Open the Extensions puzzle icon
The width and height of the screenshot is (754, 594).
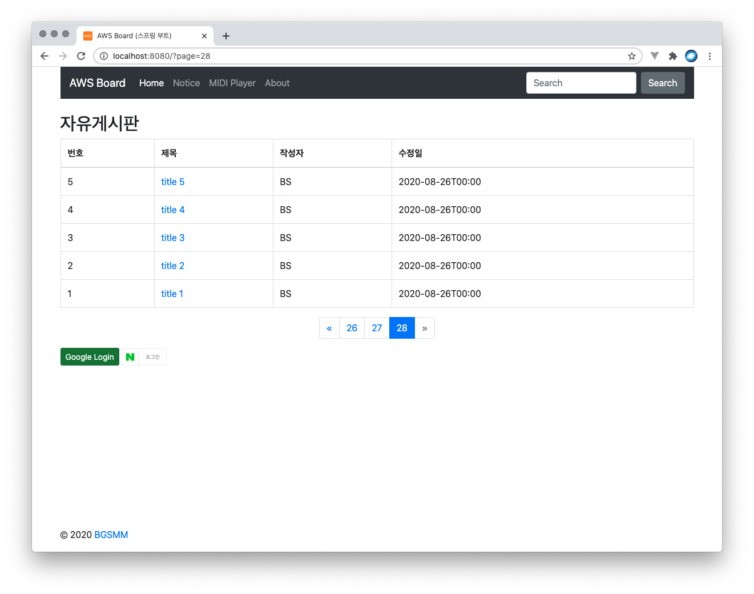(673, 56)
